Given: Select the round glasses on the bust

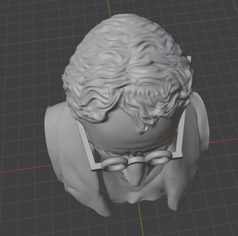Looking at the screenshot, I should point(137,161).
